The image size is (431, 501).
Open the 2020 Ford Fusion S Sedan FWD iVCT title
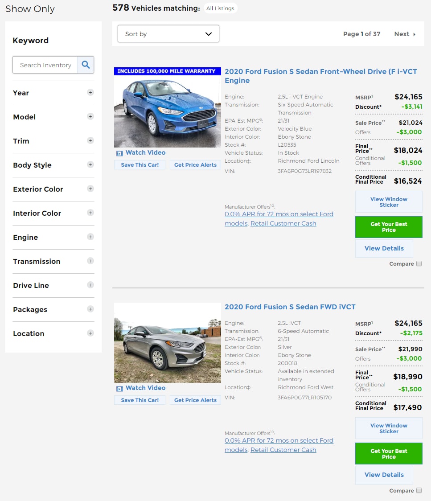290,307
